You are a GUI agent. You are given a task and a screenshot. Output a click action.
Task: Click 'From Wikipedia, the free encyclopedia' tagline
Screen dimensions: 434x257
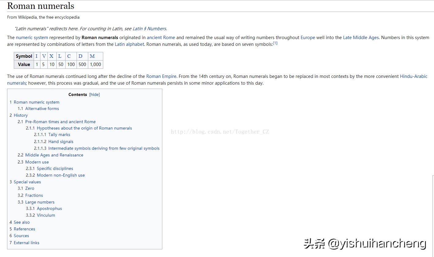pos(43,17)
